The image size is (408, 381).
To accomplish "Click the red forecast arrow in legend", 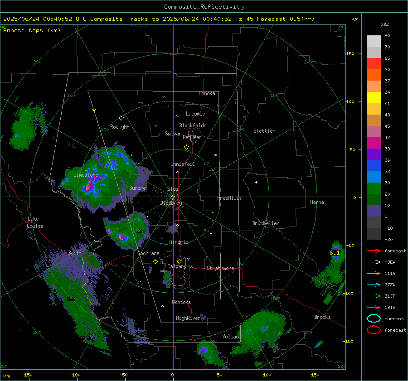I will tap(374, 251).
